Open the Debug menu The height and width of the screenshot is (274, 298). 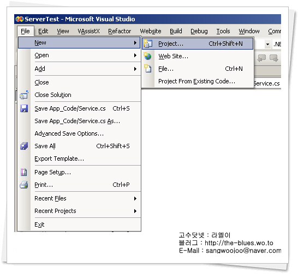coord(199,31)
